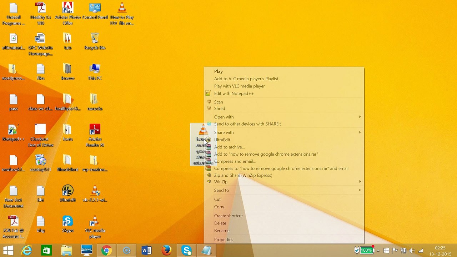The image size is (457, 257).
Task: Expand the Open with submenu
Action: tap(360, 117)
